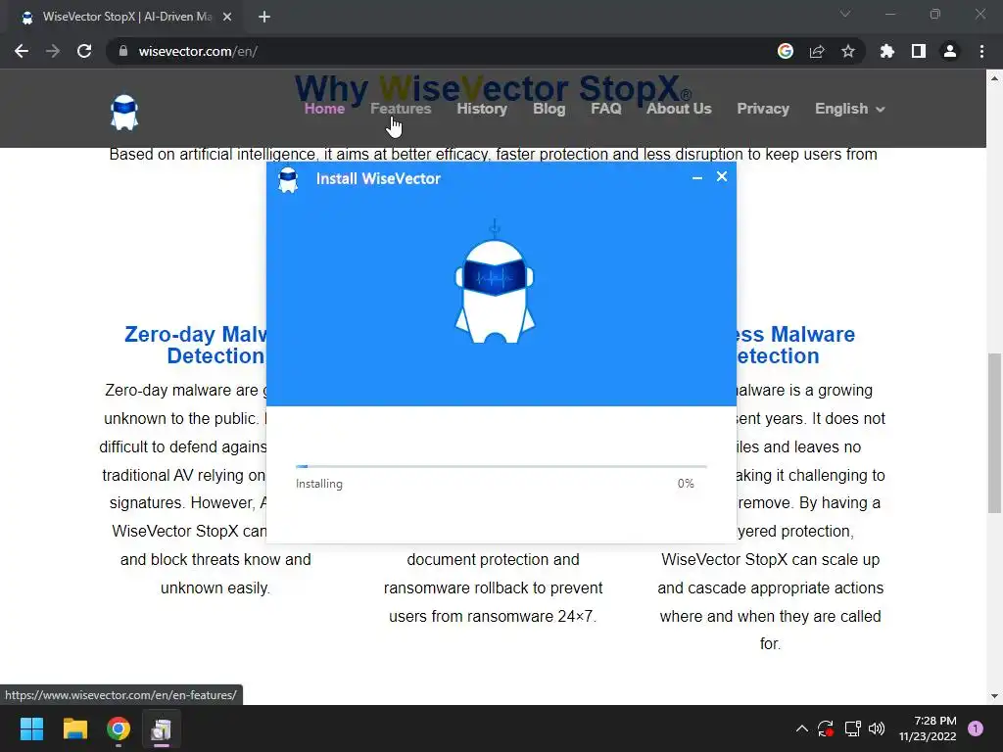Image resolution: width=1003 pixels, height=752 pixels.
Task: Toggle Chrome side panel icon
Action: [x=919, y=51]
